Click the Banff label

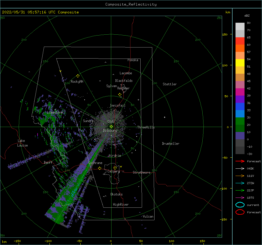click(x=48, y=162)
